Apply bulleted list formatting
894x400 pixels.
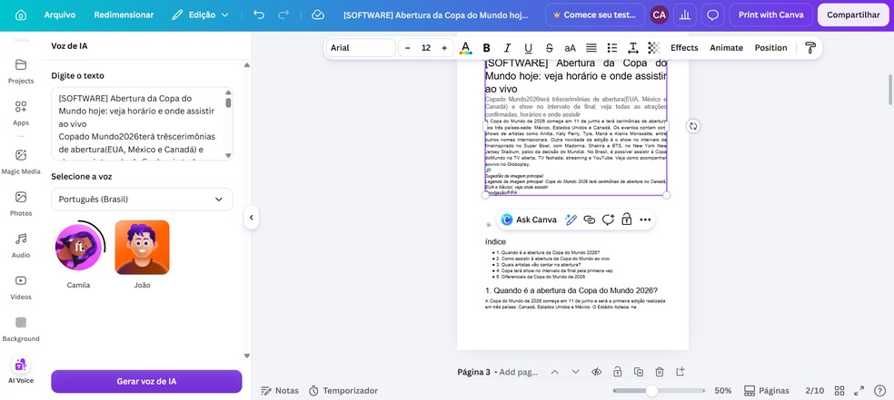click(x=612, y=48)
